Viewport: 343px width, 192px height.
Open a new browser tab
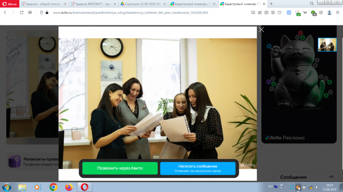(271, 4)
